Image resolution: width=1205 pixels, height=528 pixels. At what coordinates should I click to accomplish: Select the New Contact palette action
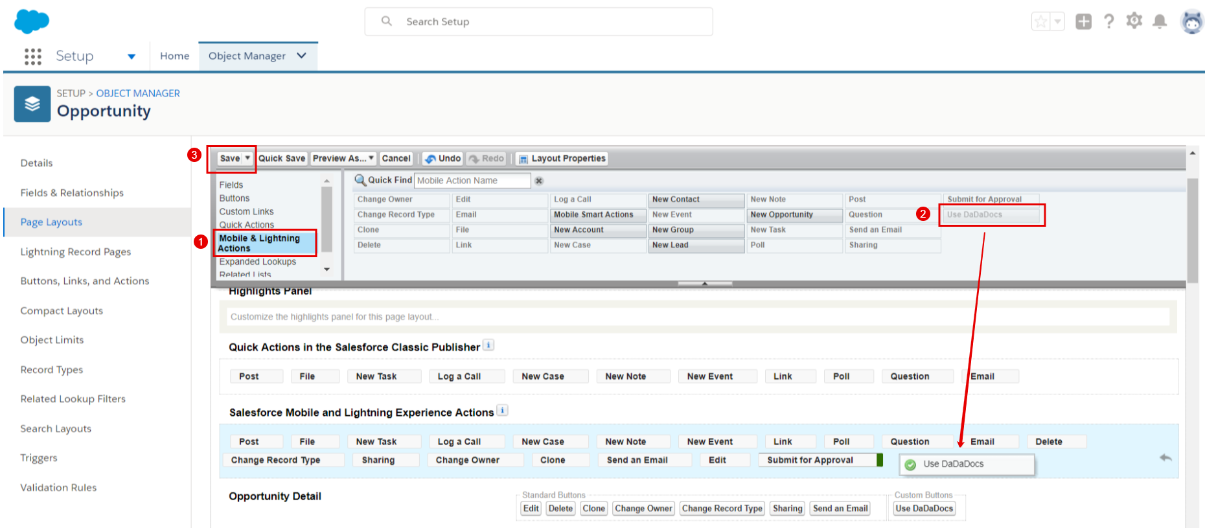pyautogui.click(x=696, y=200)
